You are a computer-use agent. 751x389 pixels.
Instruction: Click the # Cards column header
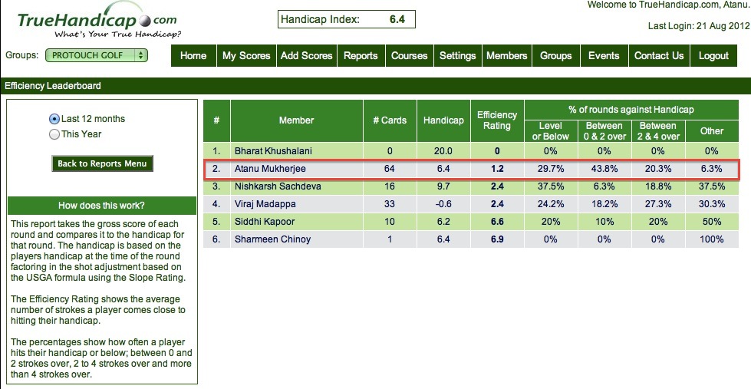pos(390,120)
